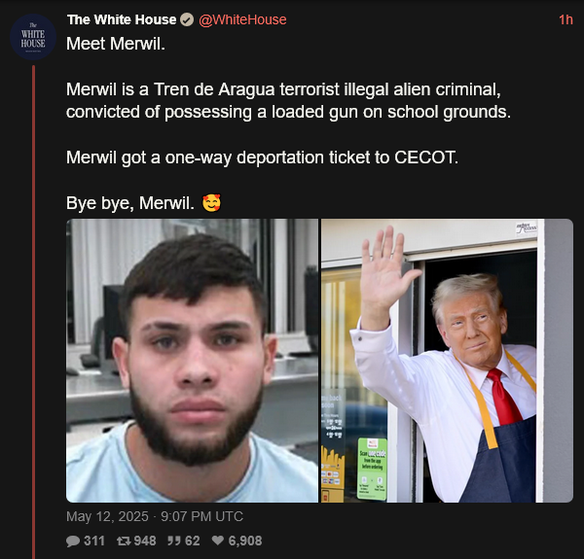Click the verified badge beside the account name

[x=187, y=19]
